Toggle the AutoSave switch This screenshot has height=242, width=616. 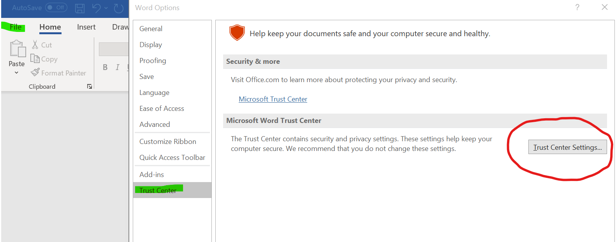[x=56, y=8]
